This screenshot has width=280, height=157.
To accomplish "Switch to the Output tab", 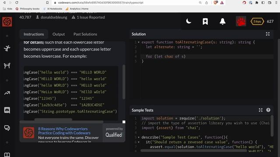I will (x=59, y=34).
